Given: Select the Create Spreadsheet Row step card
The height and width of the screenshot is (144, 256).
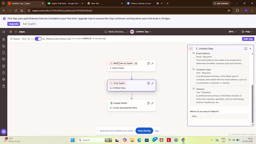Looking at the screenshot, I should (132, 106).
